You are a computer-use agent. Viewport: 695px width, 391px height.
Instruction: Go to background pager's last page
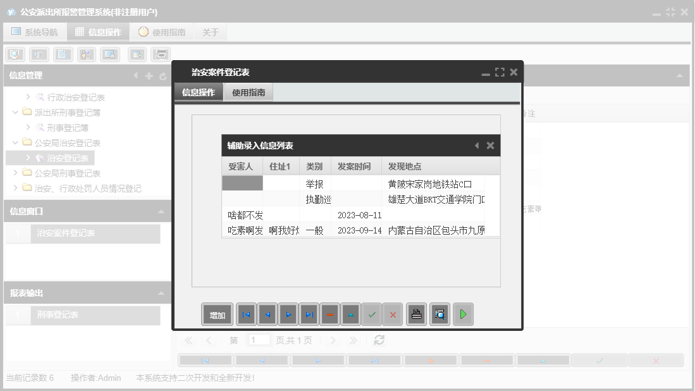[353, 340]
